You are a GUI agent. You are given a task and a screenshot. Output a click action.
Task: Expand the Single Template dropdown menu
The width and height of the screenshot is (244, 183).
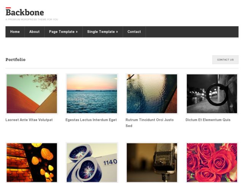103,32
